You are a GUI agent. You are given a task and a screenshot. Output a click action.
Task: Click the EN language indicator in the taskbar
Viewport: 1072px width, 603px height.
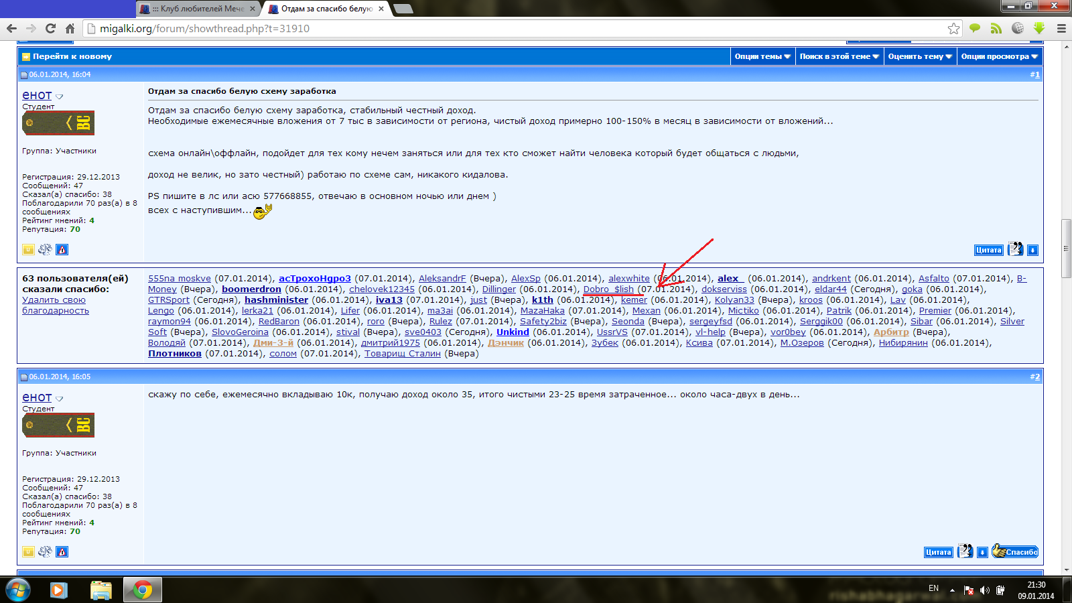click(x=933, y=588)
